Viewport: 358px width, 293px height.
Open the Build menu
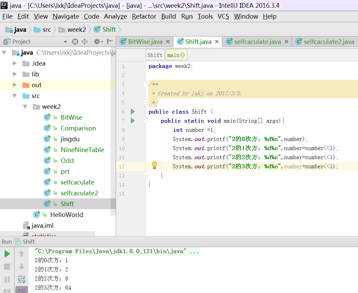pyautogui.click(x=168, y=17)
